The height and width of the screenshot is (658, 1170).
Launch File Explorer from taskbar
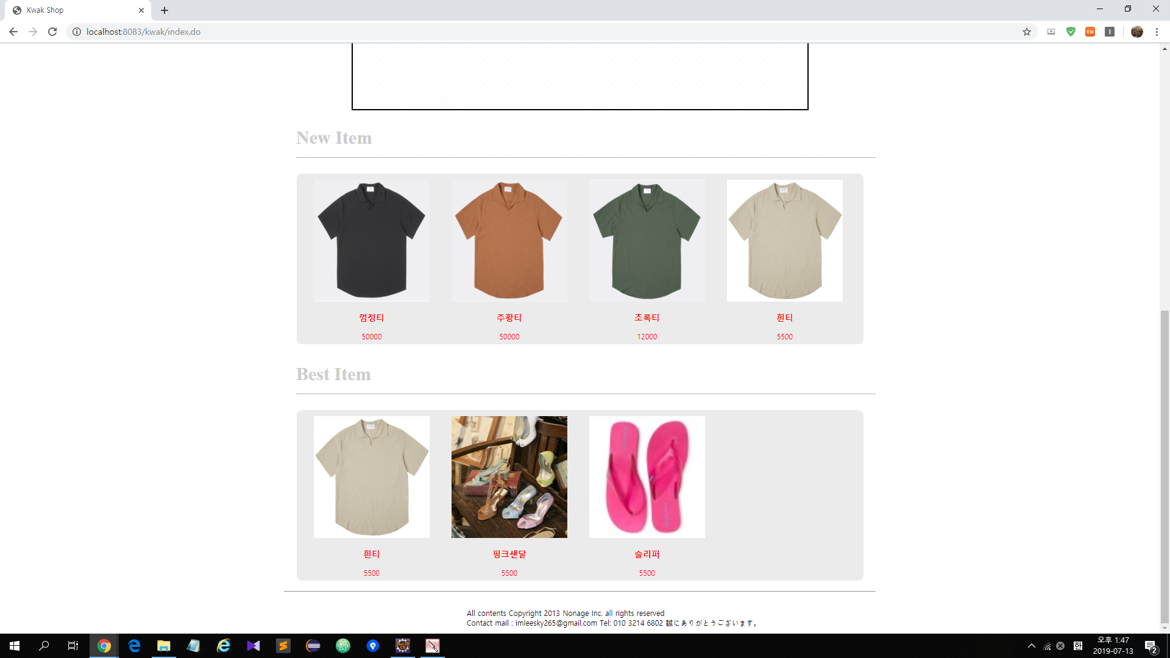click(x=163, y=646)
